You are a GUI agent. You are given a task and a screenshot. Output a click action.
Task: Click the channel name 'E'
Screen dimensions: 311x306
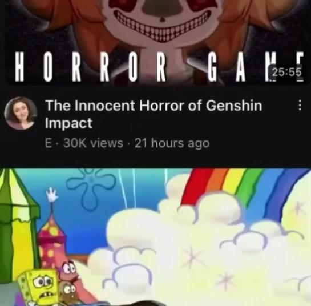48,143
